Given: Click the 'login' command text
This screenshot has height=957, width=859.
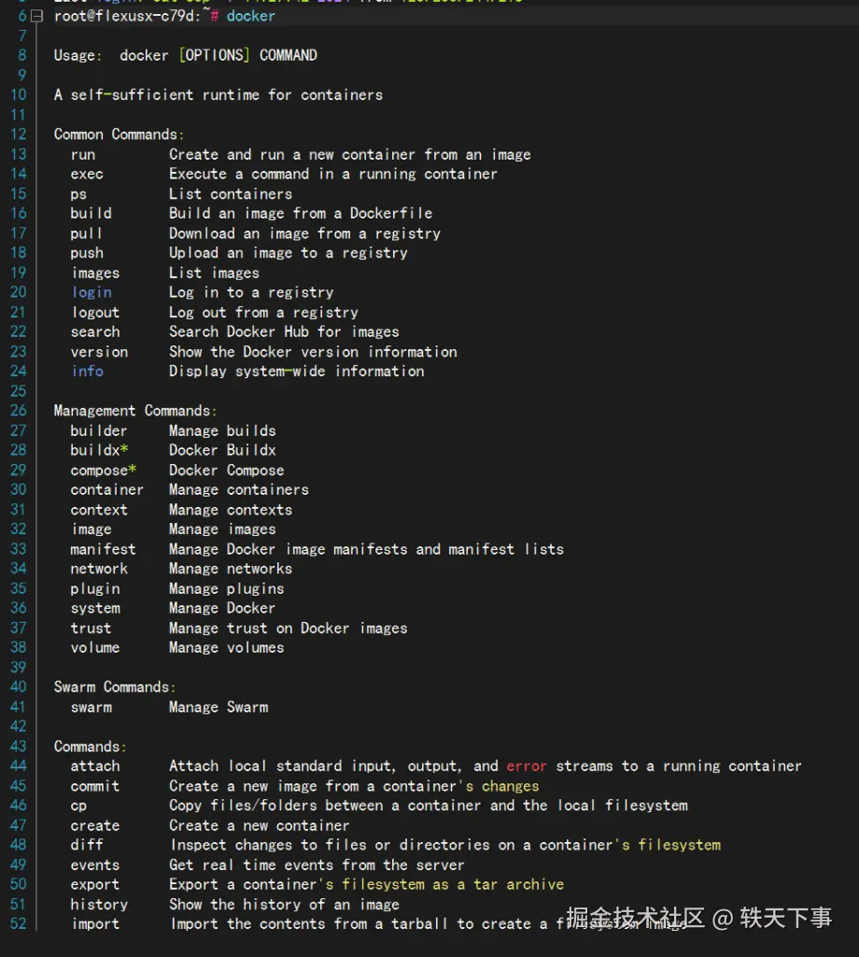Looking at the screenshot, I should tap(92, 292).
